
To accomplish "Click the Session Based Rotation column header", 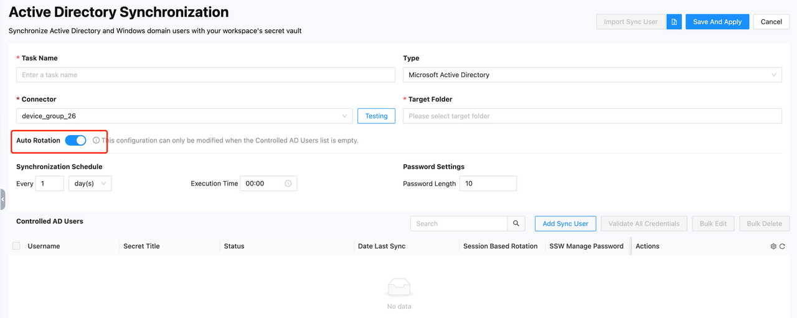I will coord(501,246).
